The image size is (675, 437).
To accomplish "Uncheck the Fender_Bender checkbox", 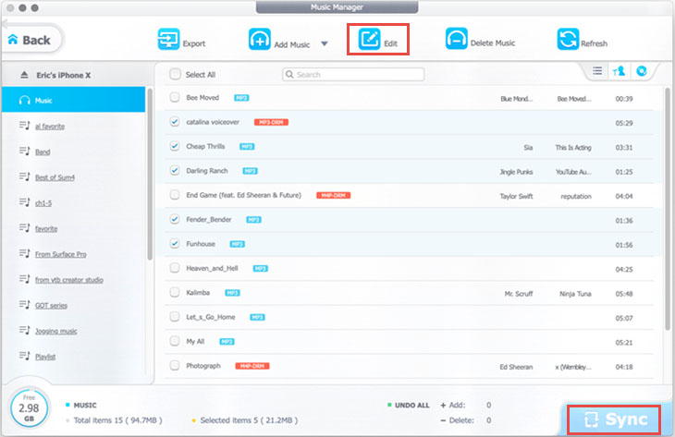I will 175,219.
